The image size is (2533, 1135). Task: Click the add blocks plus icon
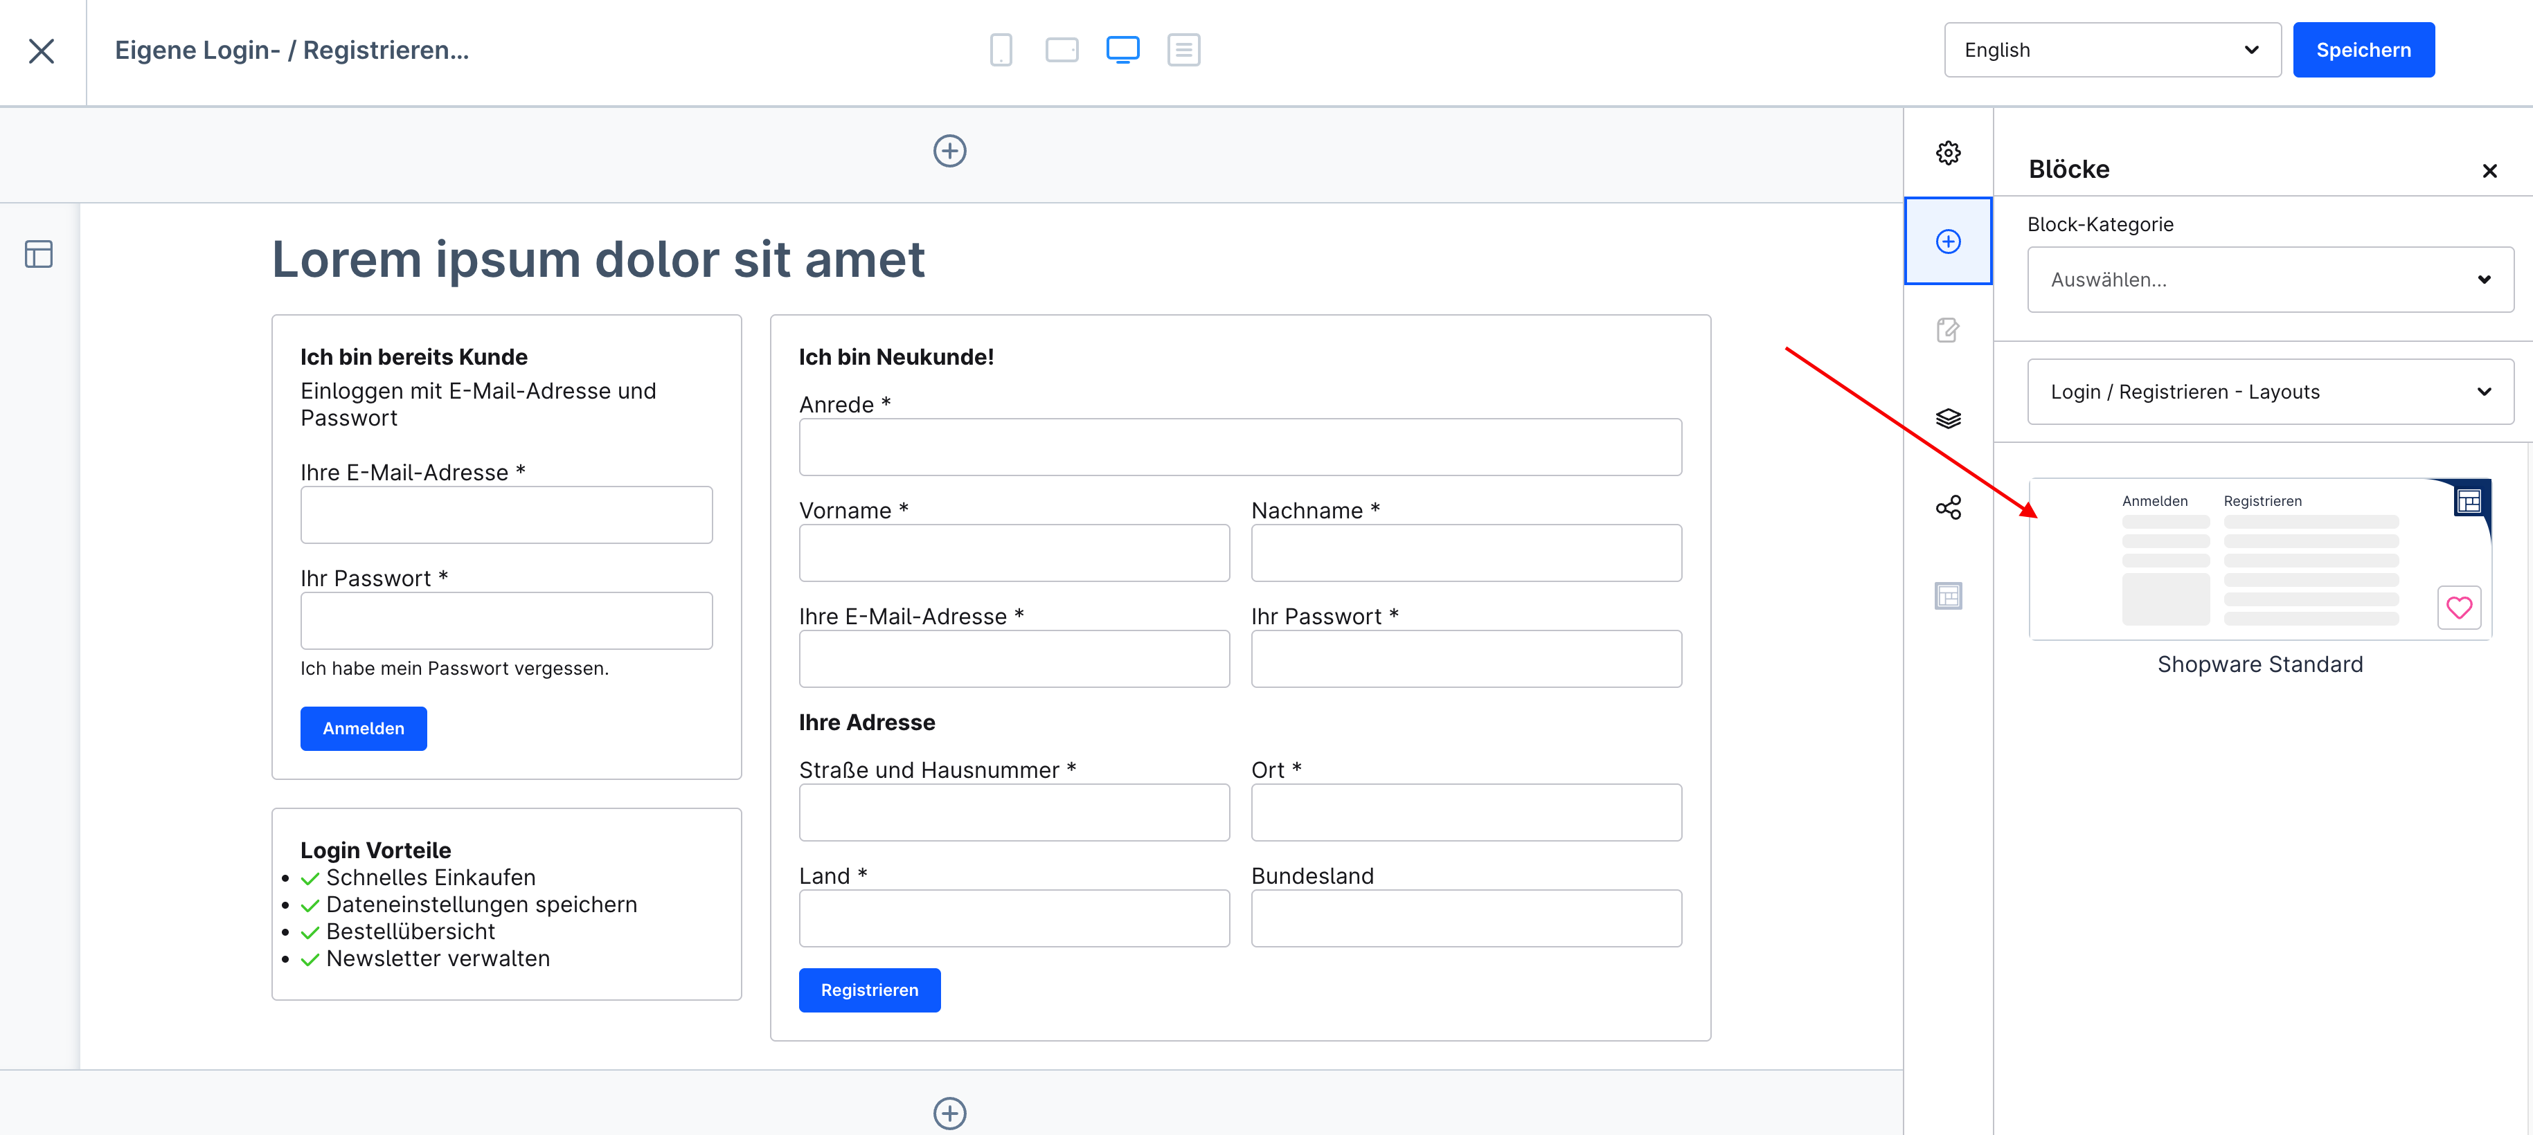[x=1948, y=242]
